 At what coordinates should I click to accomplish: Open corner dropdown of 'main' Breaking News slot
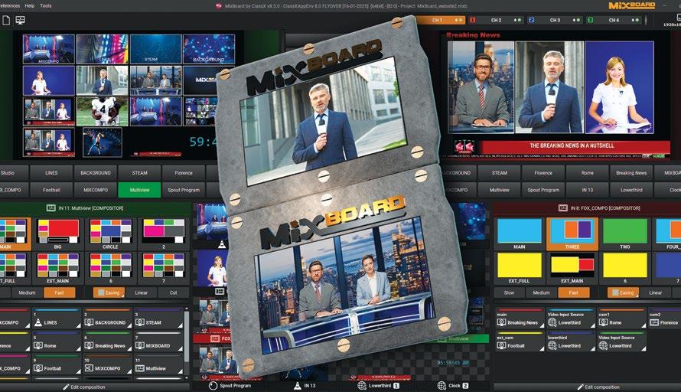pyautogui.click(x=542, y=325)
